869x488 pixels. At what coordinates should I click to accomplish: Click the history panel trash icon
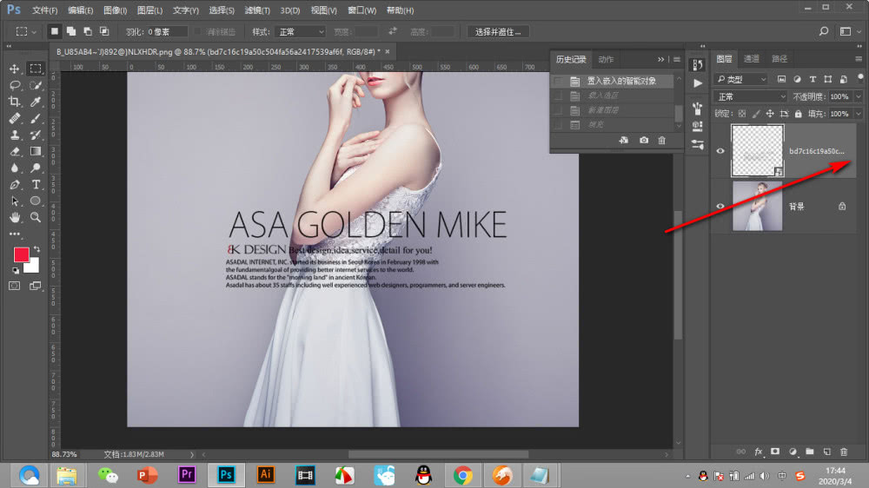pos(662,140)
